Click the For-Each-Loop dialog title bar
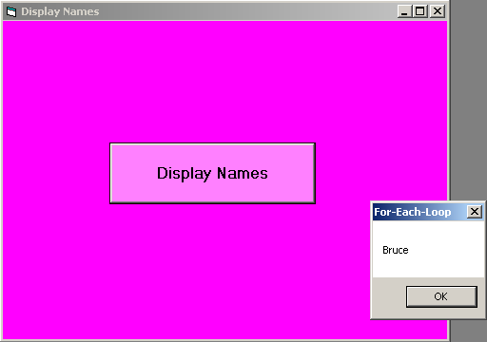487x342 pixels. [x=428, y=212]
